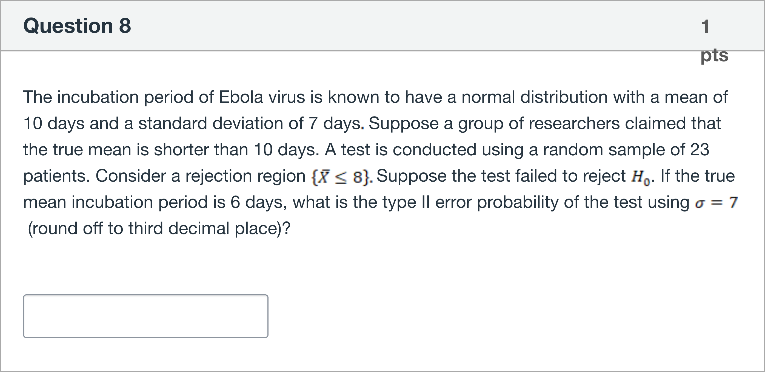
Task: Click the text "(round off to third decimal place)?"
Action: tap(159, 229)
